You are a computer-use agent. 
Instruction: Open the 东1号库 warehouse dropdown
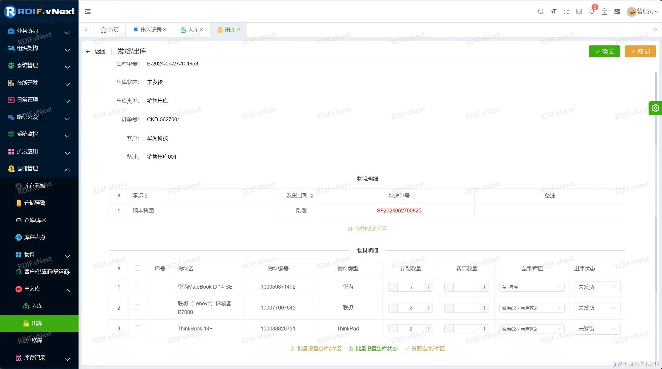pyautogui.click(x=532, y=287)
